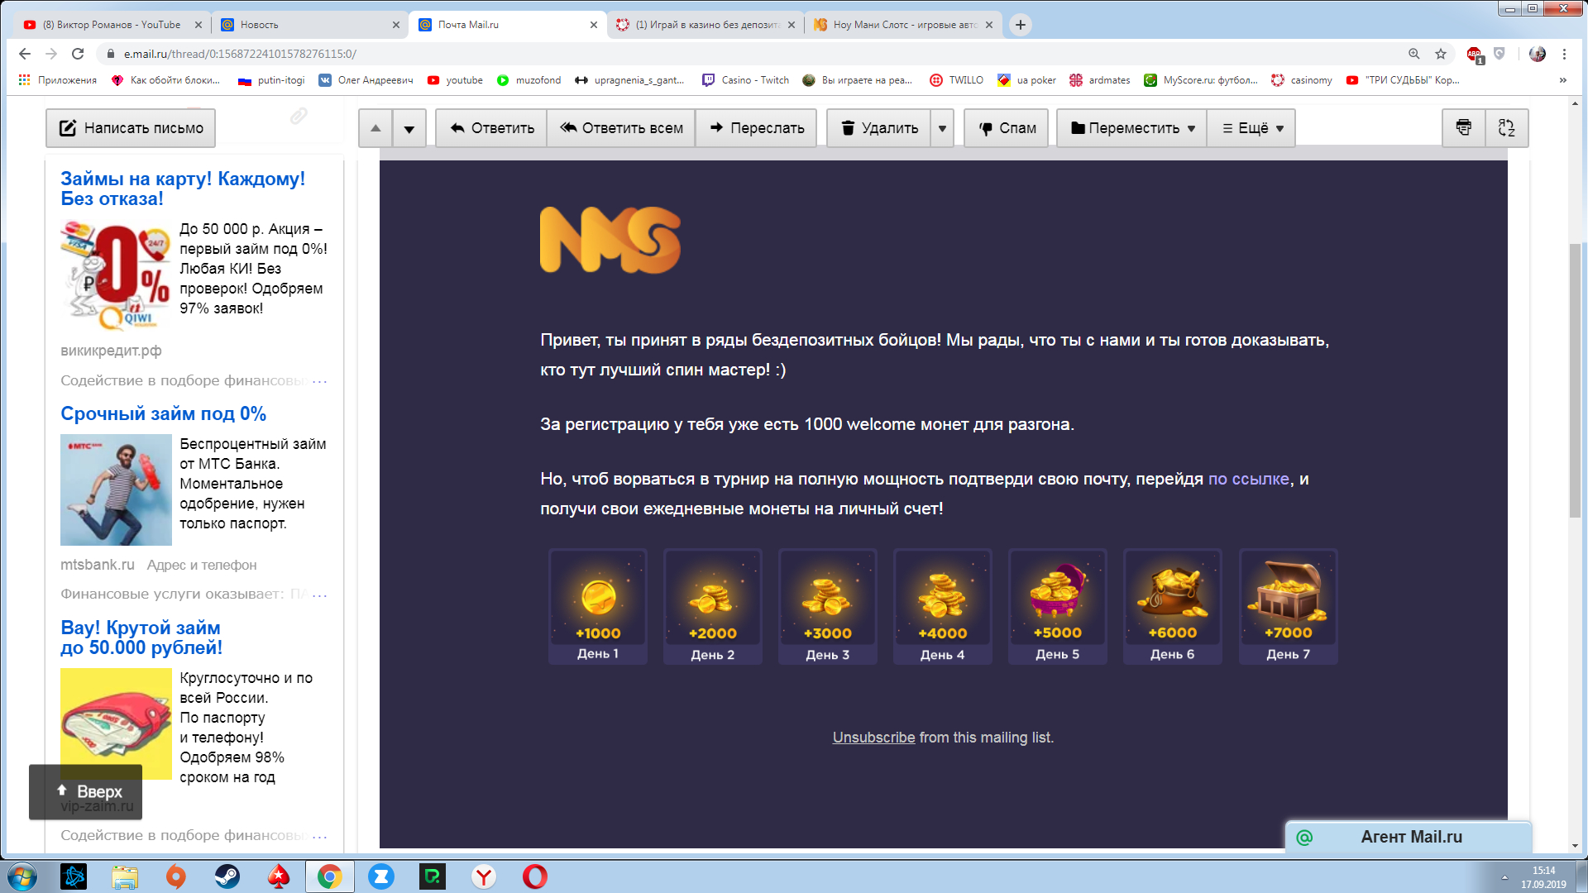Image resolution: width=1588 pixels, height=893 pixels.
Task: Open Opera browser from the taskbar
Action: [x=534, y=876]
